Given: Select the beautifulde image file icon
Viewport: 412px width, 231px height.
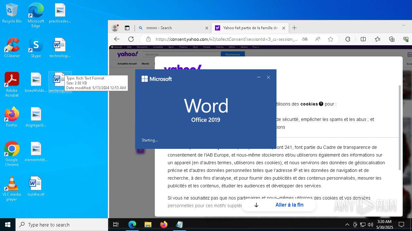Looking at the screenshot, I should (36, 82).
